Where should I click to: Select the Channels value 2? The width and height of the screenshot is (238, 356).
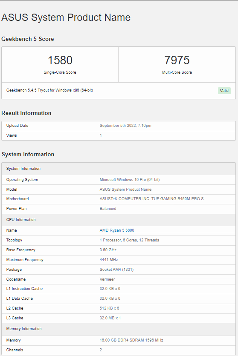101,350
